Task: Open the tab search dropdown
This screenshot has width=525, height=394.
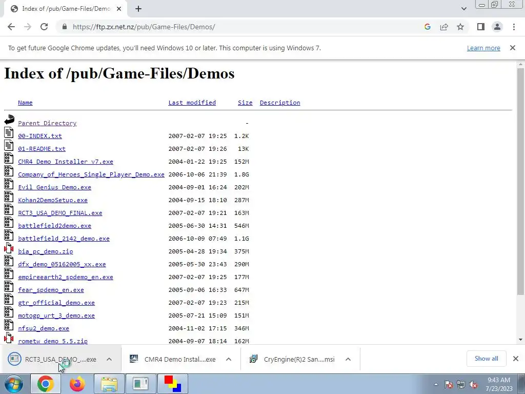Action: [463, 9]
